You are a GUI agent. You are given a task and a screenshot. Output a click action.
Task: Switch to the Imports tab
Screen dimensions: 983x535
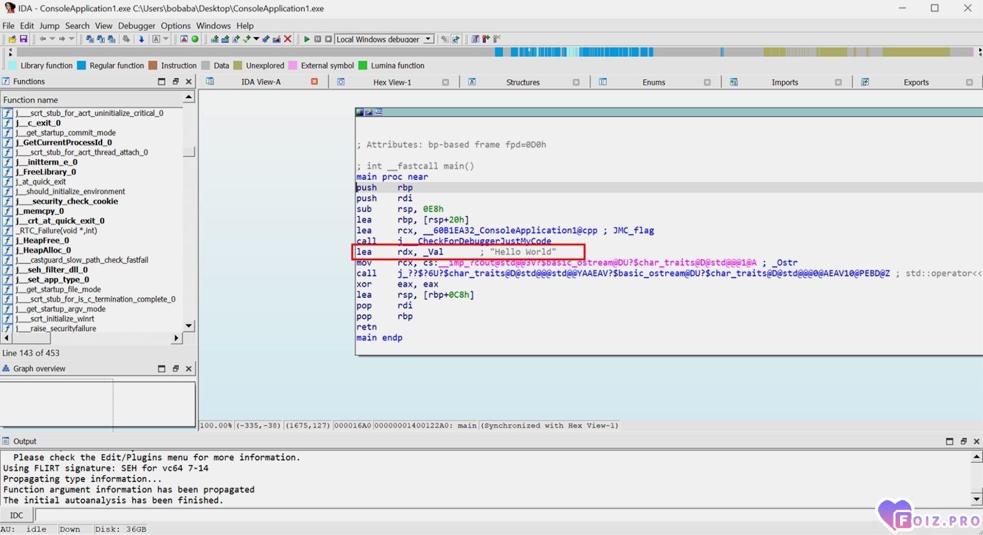tap(784, 82)
